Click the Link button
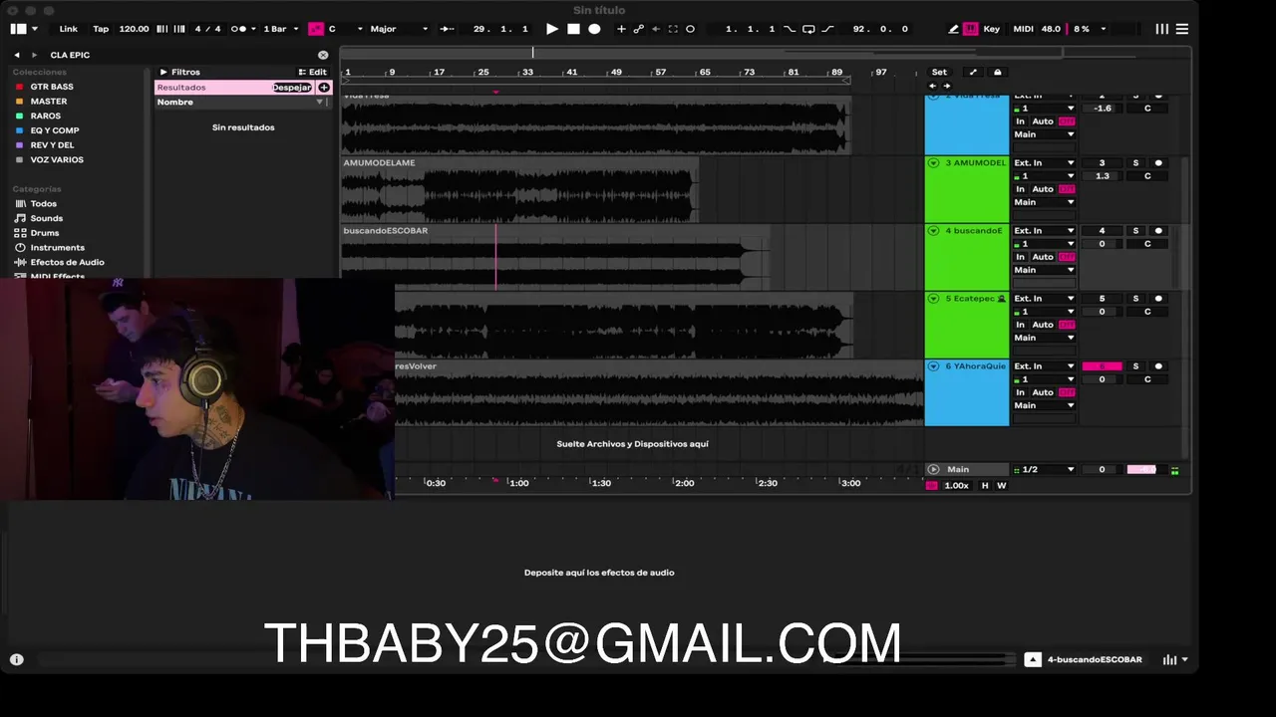Screen dimensions: 1276x717 [x=69, y=29]
